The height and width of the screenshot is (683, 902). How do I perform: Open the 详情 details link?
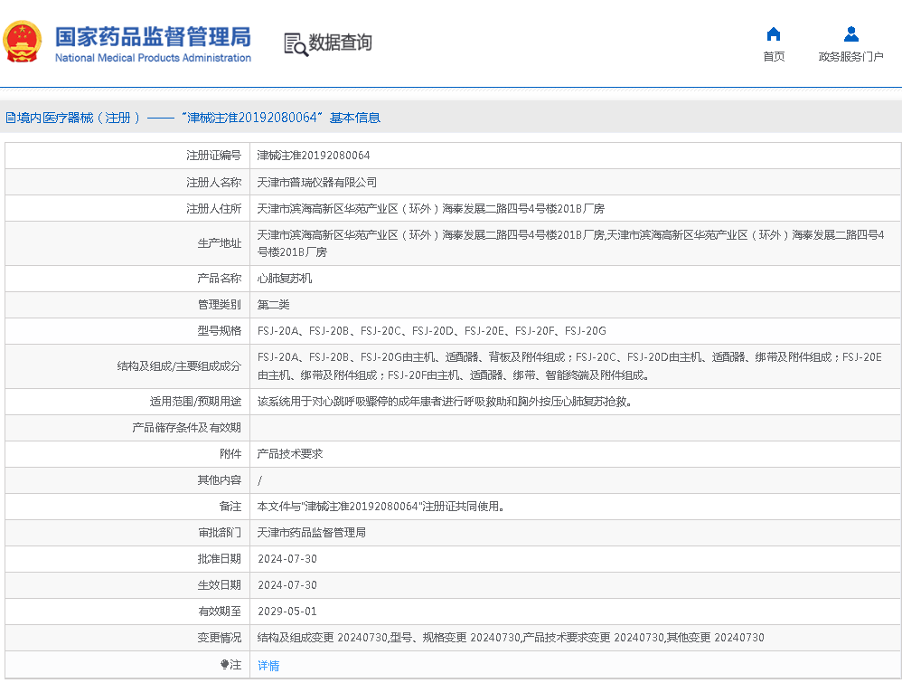[268, 666]
